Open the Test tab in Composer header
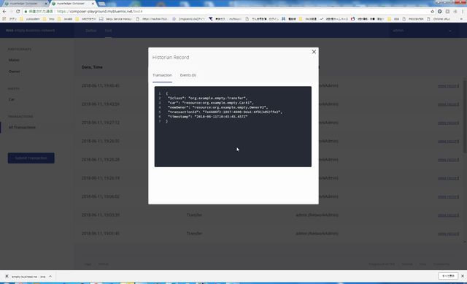The width and height of the screenshot is (467, 284). point(108,31)
